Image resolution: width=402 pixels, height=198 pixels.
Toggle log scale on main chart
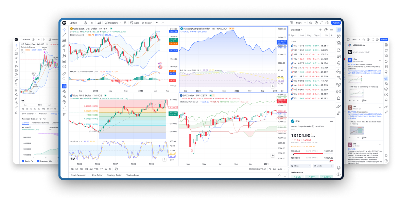click(275, 169)
